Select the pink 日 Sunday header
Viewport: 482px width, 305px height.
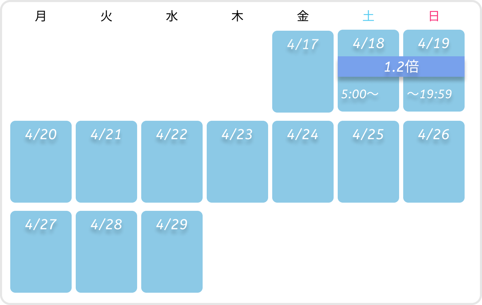pos(434,16)
